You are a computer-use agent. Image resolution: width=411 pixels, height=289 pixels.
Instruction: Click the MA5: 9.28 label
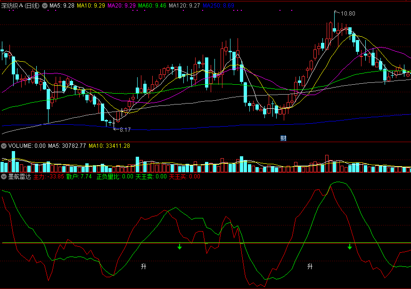62,6
